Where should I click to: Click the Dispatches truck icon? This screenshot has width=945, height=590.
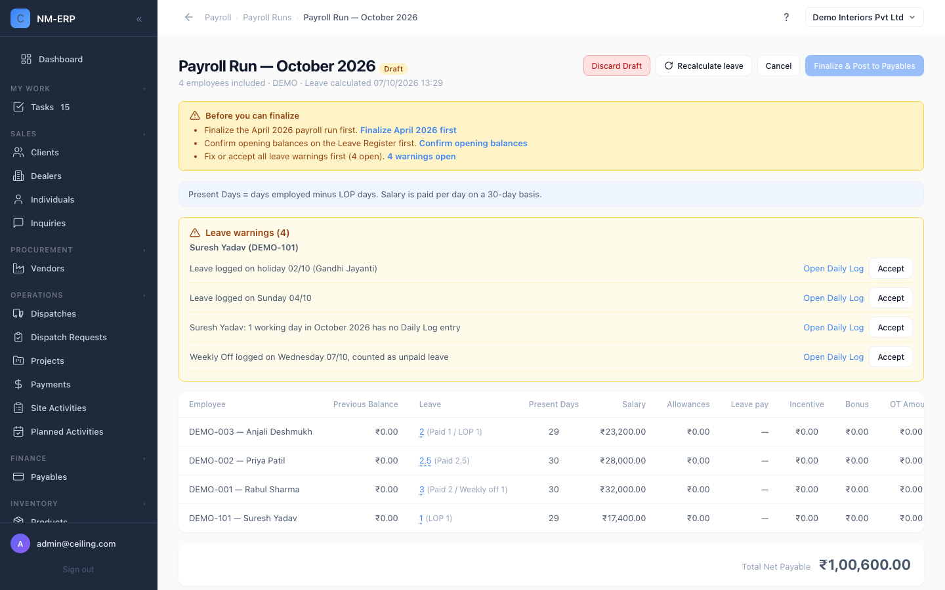click(x=18, y=313)
